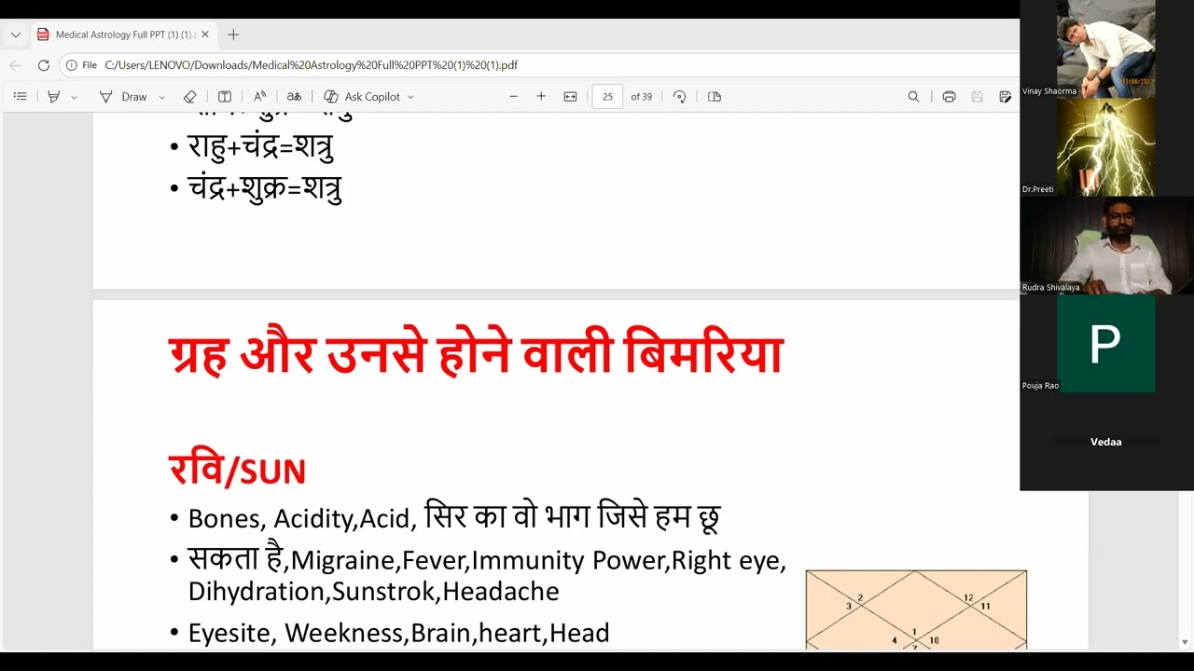This screenshot has width=1194, height=671.
Task: Click the Save icon
Action: [x=977, y=97]
